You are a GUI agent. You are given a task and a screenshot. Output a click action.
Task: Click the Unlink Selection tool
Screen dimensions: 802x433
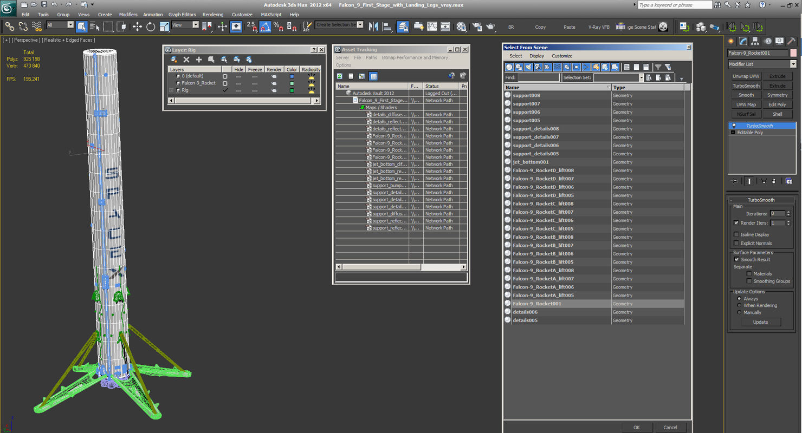(23, 27)
